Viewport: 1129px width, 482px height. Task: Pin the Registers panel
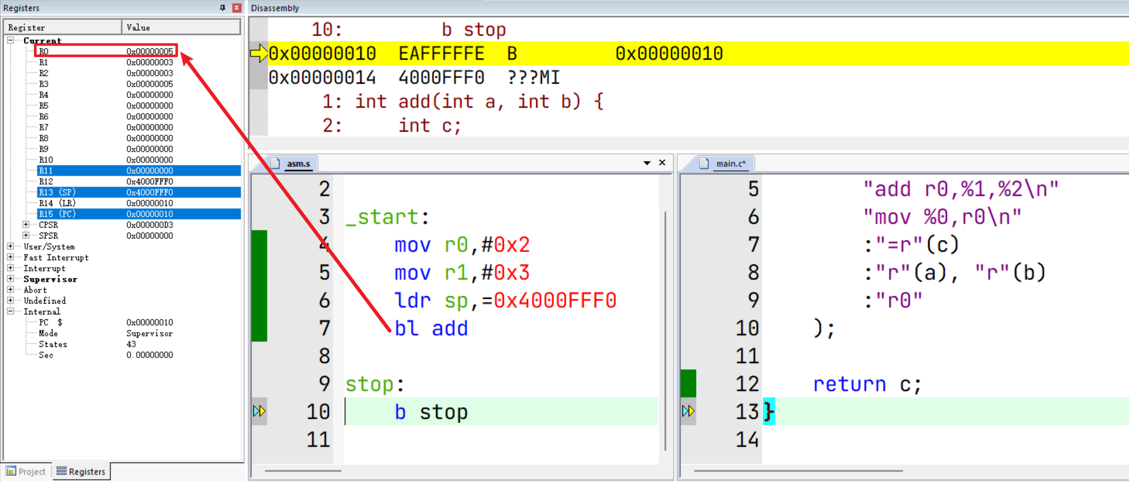coord(222,8)
